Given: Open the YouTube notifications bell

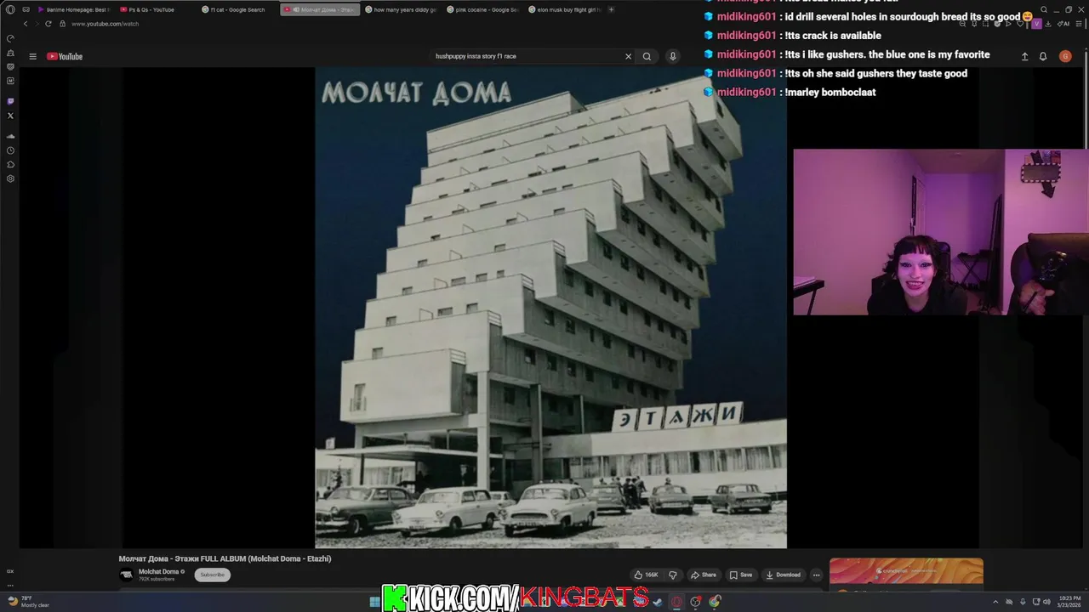Looking at the screenshot, I should pyautogui.click(x=1043, y=56).
